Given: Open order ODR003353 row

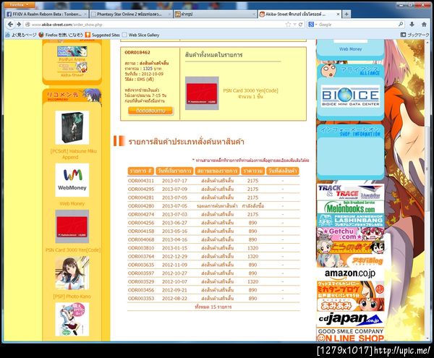Looking at the screenshot, I should (213, 299).
